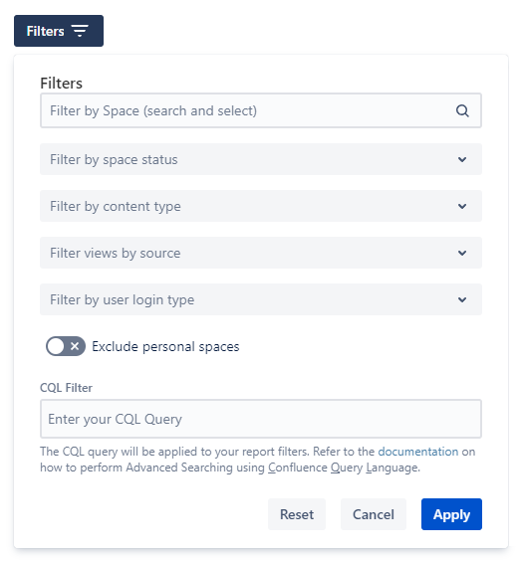Click the magnifier search icon
522x562 pixels.
[462, 110]
